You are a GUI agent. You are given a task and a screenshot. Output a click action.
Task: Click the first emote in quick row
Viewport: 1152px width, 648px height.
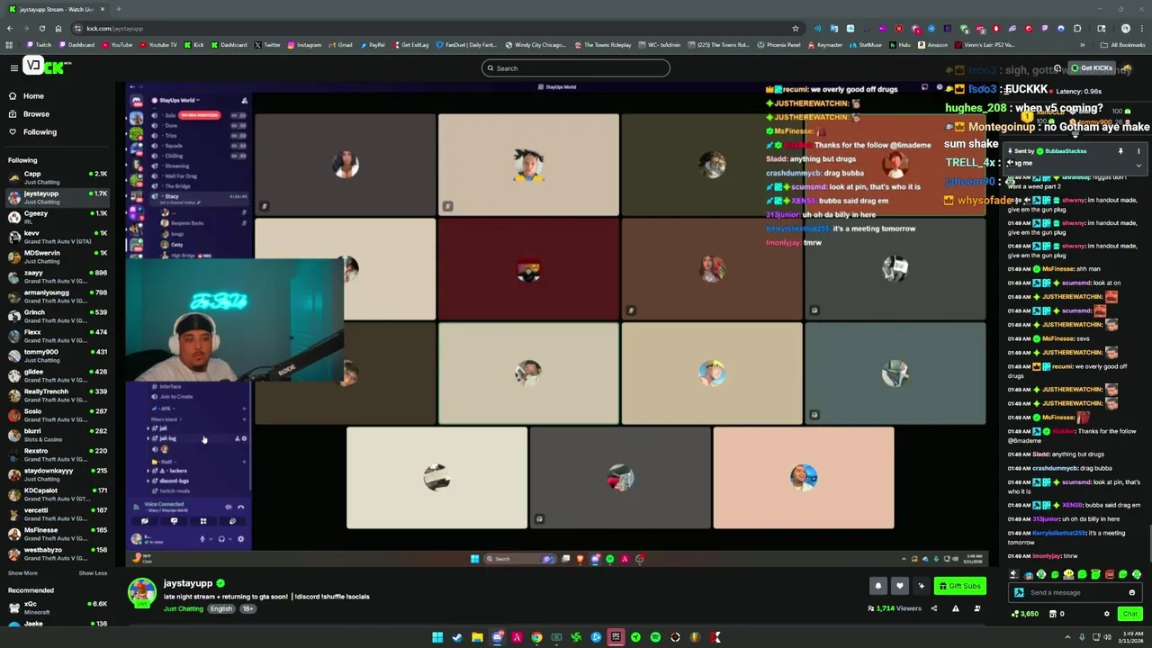(1014, 574)
